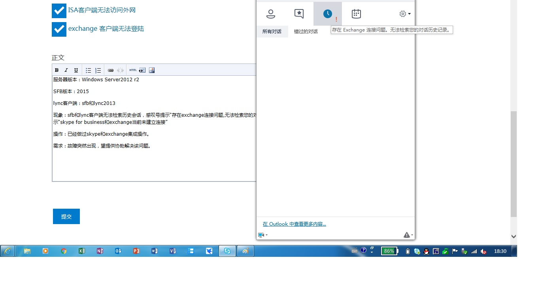Open the Skype contacts view
Image resolution: width=540 pixels, height=303 pixels.
[x=271, y=14]
